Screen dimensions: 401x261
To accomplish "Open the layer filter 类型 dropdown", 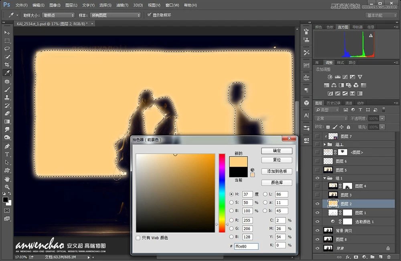I will [327, 110].
